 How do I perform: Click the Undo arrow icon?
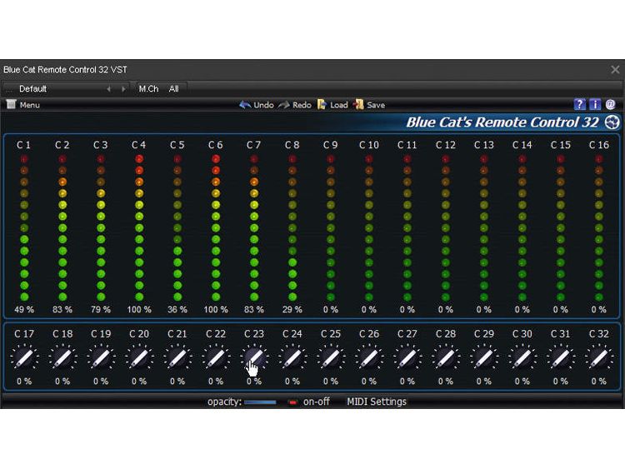(x=245, y=105)
